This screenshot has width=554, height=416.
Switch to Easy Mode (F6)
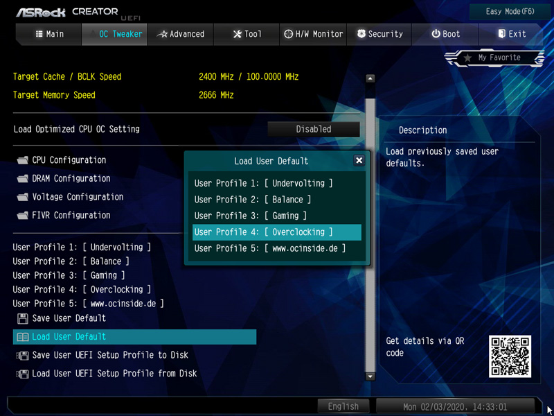click(x=510, y=12)
